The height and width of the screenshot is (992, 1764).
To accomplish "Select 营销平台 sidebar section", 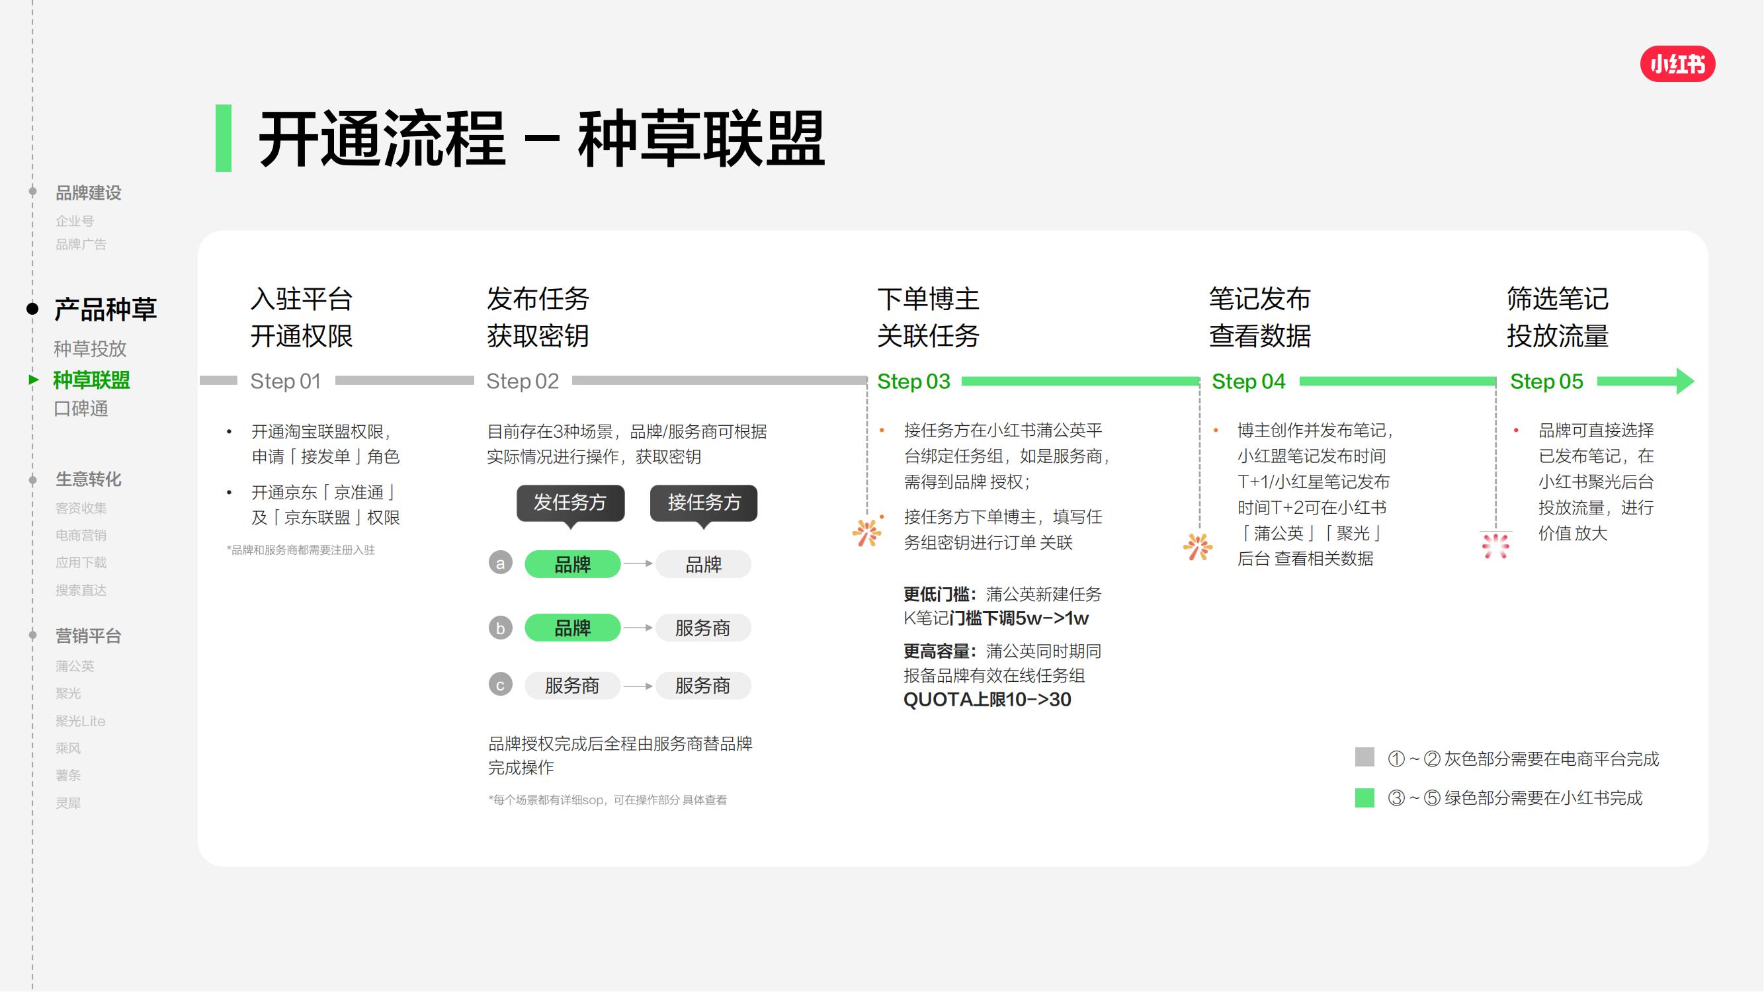I will point(89,636).
